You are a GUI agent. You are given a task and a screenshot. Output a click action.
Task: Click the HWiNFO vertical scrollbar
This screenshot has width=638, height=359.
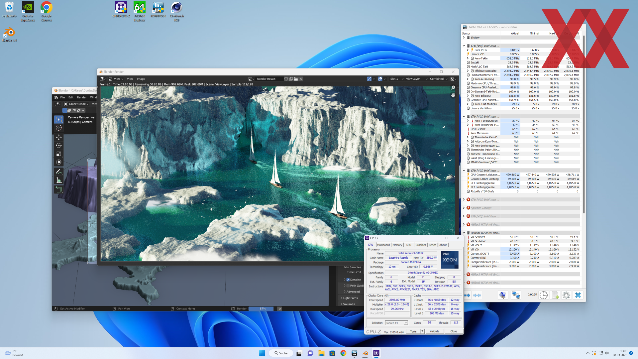click(584, 125)
